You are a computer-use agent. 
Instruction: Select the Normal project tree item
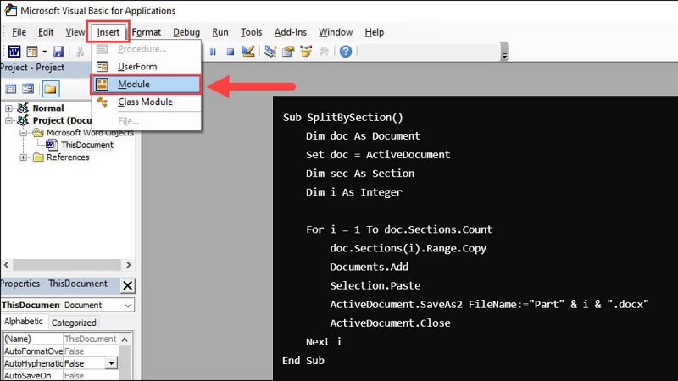[x=48, y=108]
